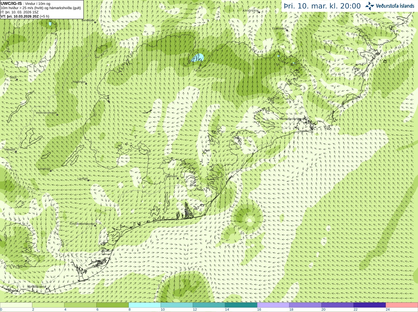The width and height of the screenshot is (418, 312).
Task: Select the Lónakvísl station label
Action: (x=44, y=169)
